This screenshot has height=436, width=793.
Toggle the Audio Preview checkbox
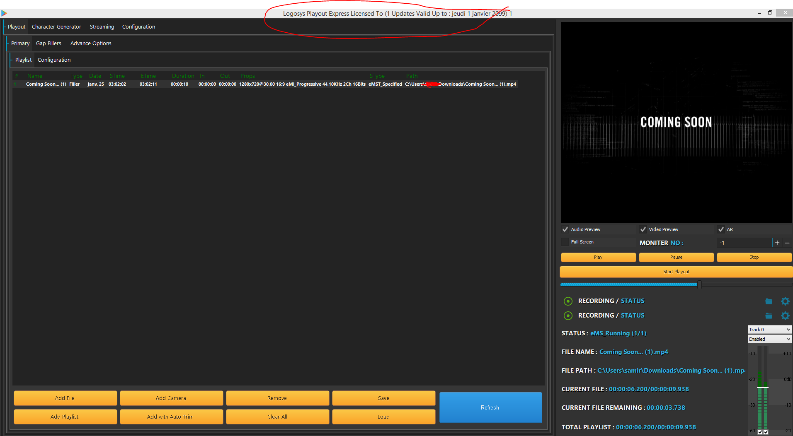(x=565, y=229)
